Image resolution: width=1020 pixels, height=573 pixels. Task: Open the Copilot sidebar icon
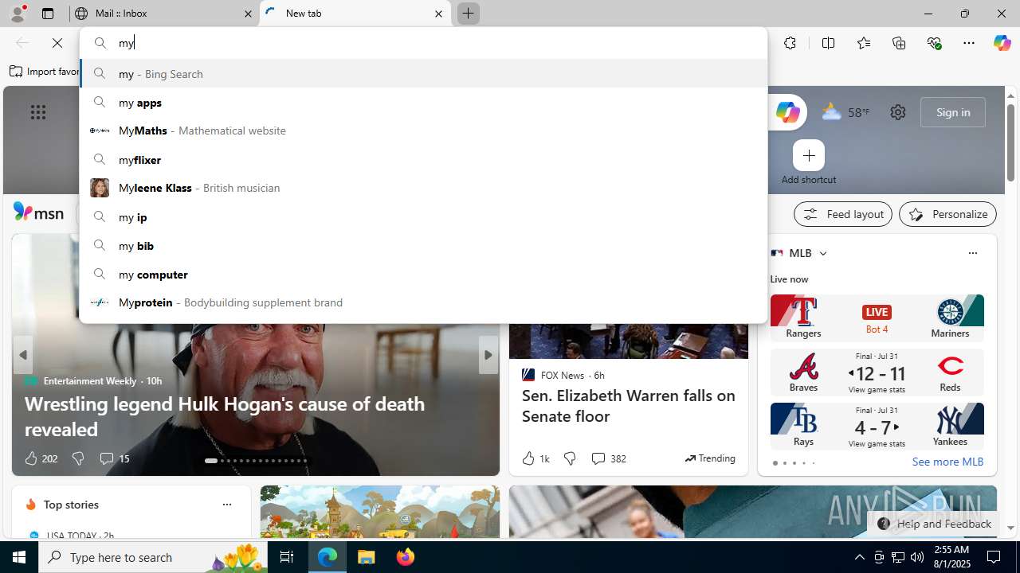tap(1002, 43)
